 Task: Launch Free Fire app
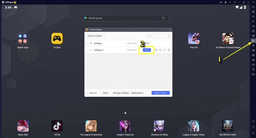point(194,39)
